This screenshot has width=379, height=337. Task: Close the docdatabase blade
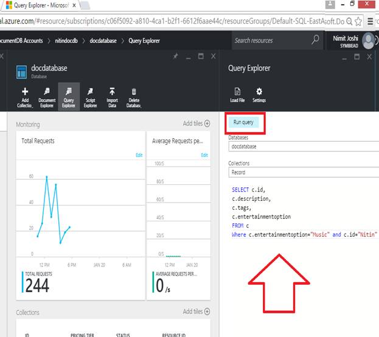tap(213, 57)
